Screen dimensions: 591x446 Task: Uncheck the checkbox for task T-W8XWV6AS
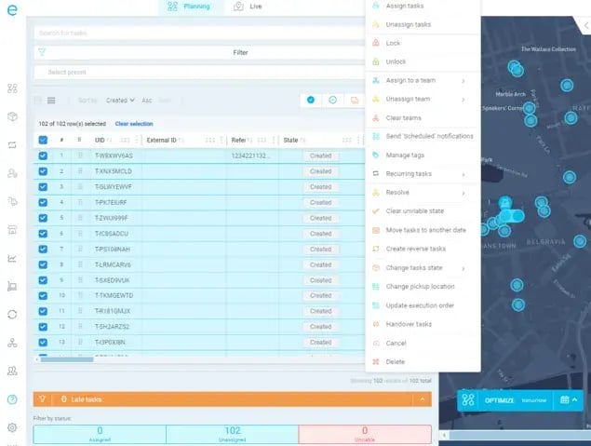coord(43,155)
